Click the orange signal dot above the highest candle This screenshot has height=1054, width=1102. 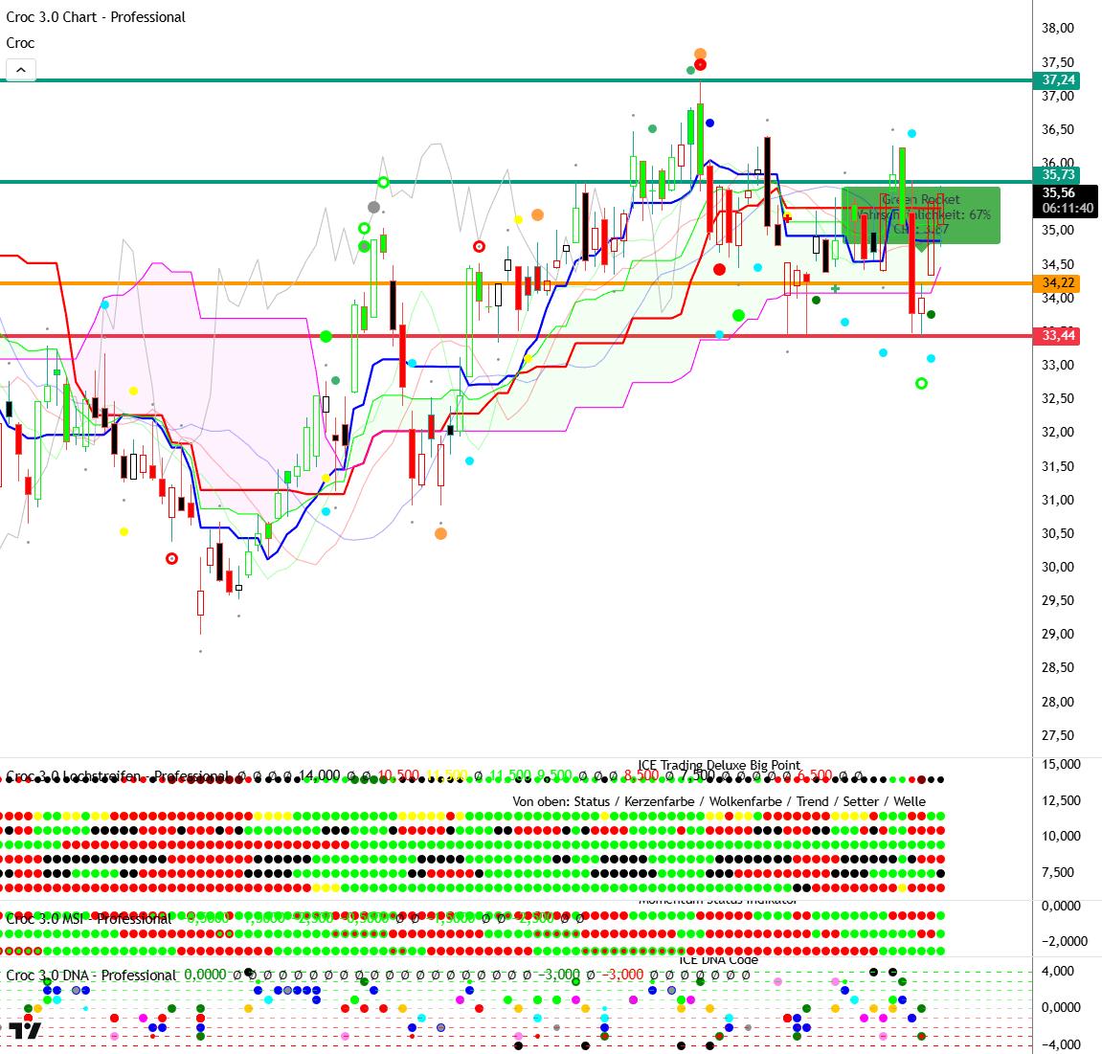701,54
